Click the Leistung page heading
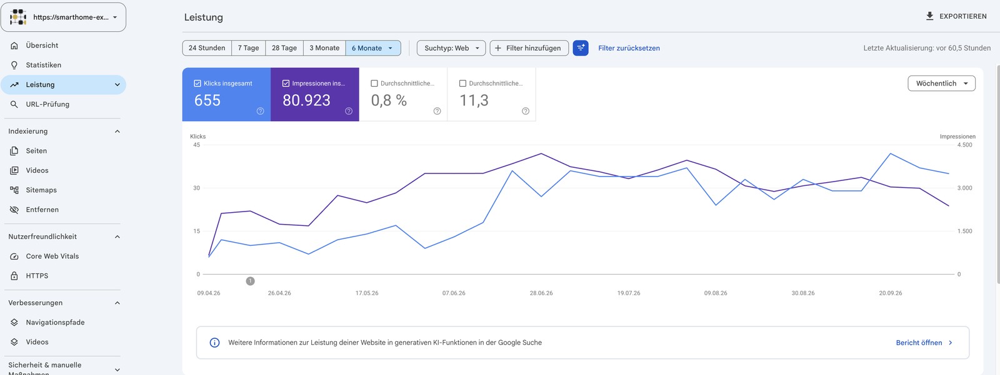 [203, 17]
